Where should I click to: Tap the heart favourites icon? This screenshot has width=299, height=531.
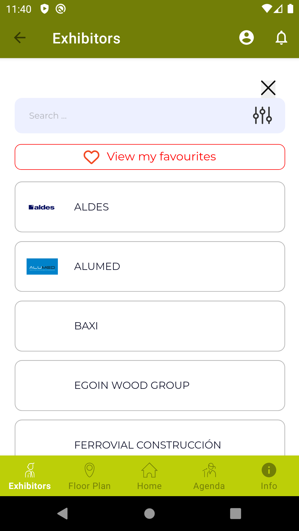pyautogui.click(x=91, y=157)
